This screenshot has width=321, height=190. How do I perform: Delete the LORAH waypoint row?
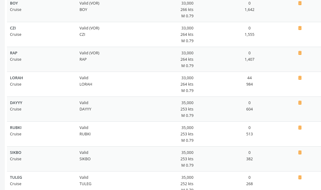pos(300,78)
